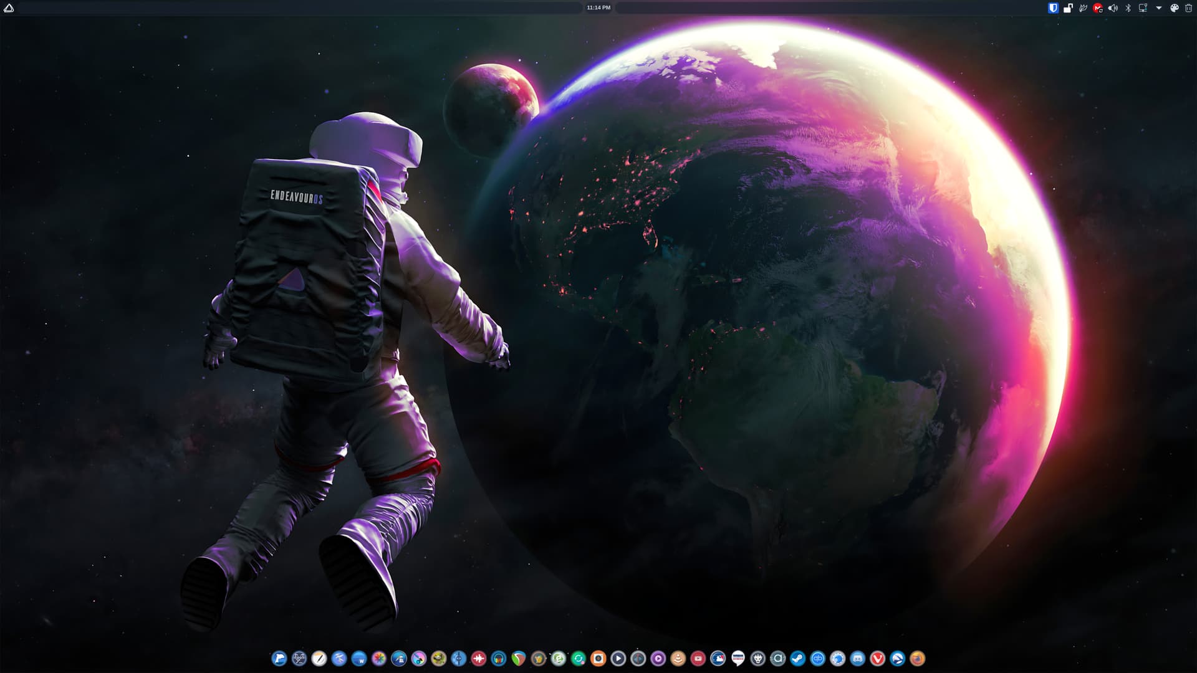Open the blue W word processor icon

pyautogui.click(x=359, y=658)
